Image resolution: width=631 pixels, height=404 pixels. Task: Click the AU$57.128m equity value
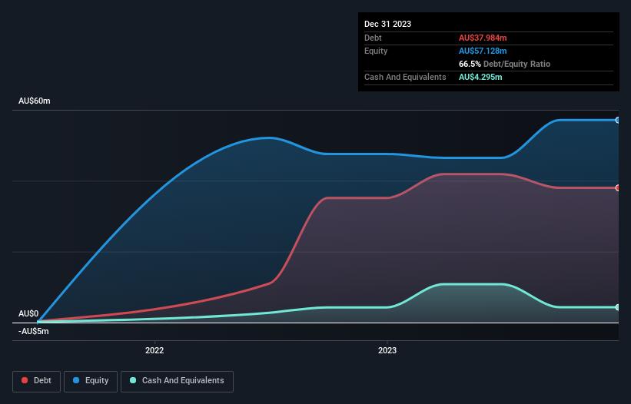click(483, 51)
